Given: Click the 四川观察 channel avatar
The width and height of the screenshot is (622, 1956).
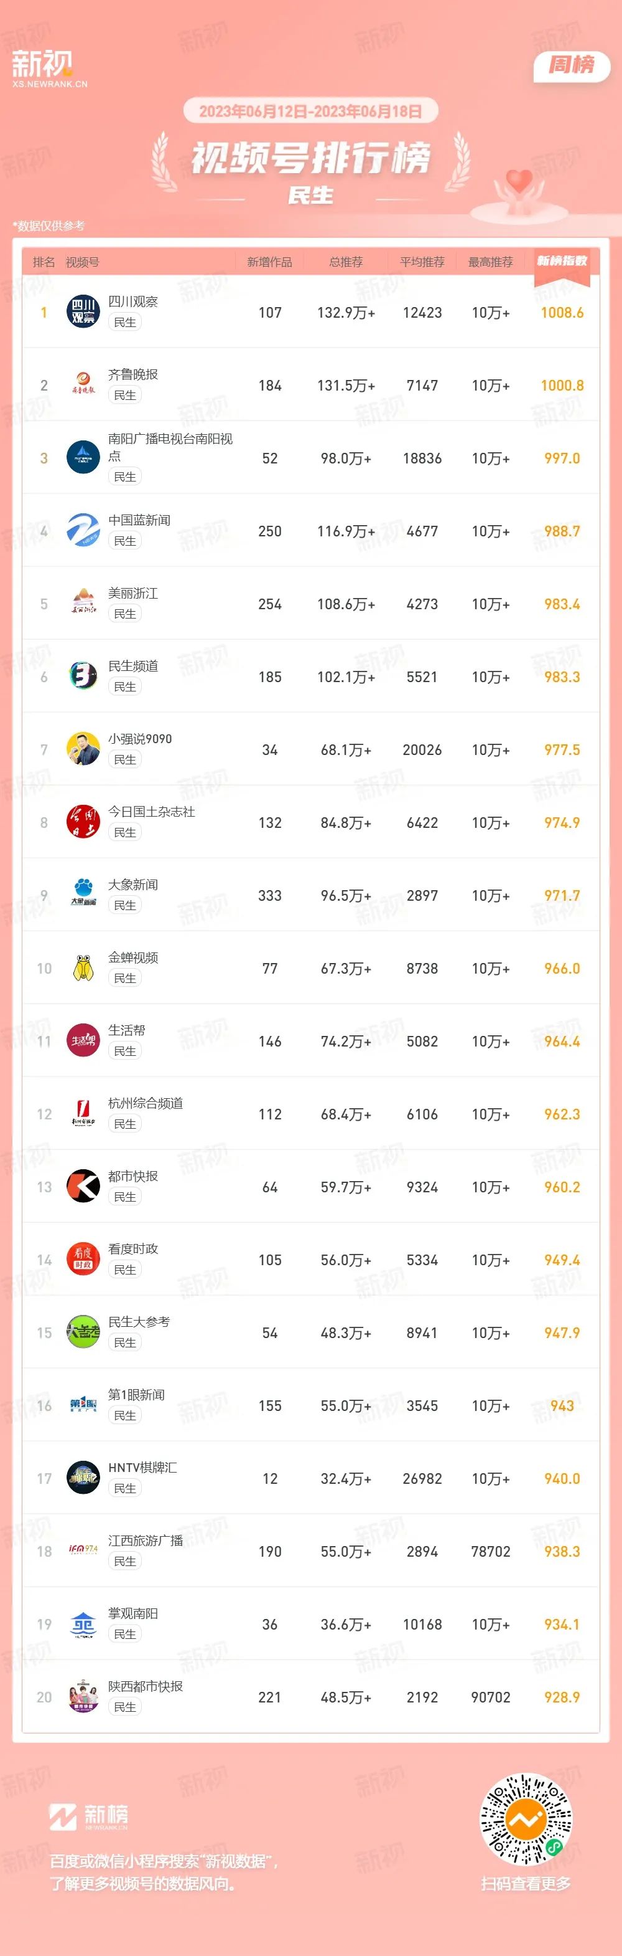Looking at the screenshot, I should [83, 312].
